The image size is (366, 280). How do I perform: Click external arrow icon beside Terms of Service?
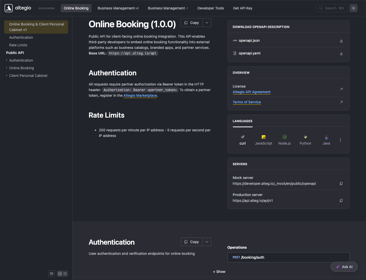pos(341,102)
